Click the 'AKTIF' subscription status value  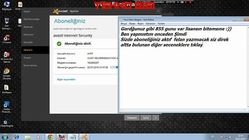click(x=90, y=54)
